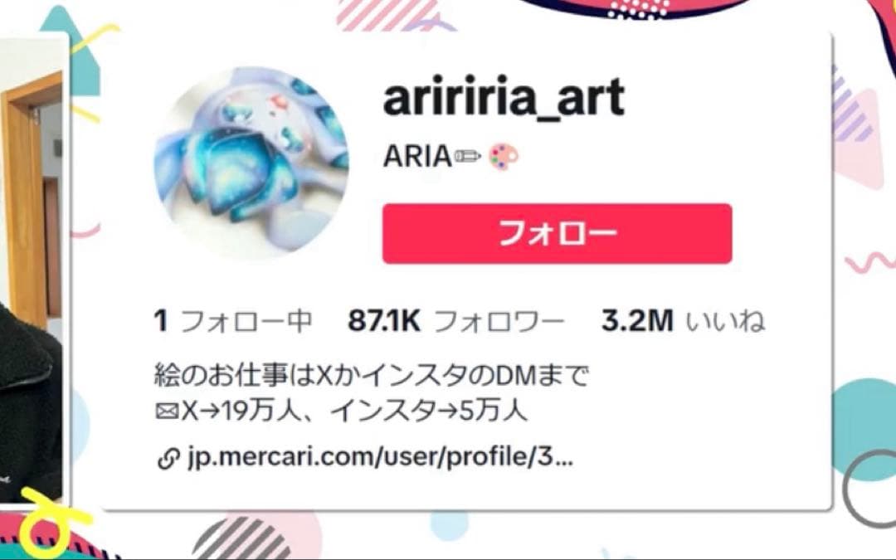View the 1 フォロー中 following list
896x560 pixels.
click(233, 320)
